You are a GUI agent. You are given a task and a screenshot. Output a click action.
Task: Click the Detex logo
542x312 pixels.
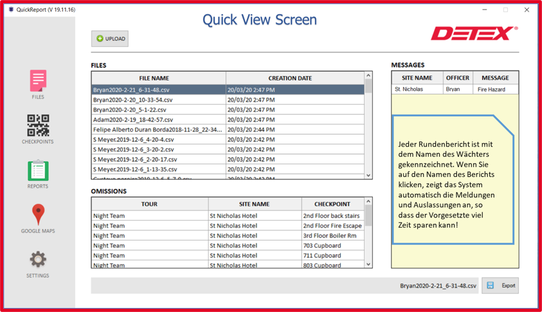pyautogui.click(x=473, y=33)
